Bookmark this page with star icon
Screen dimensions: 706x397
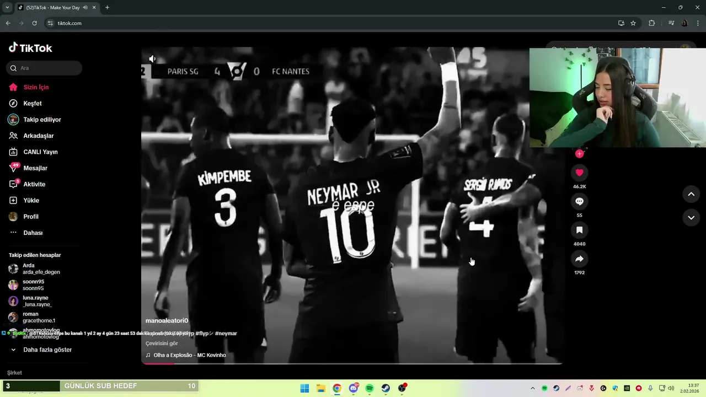point(633,23)
